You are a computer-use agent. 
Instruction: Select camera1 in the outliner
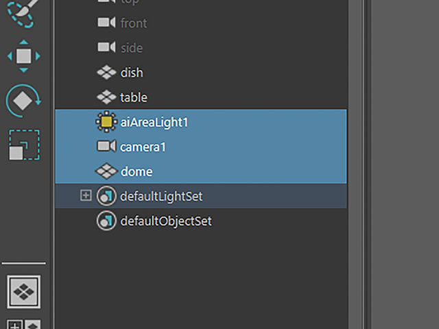pos(201,147)
